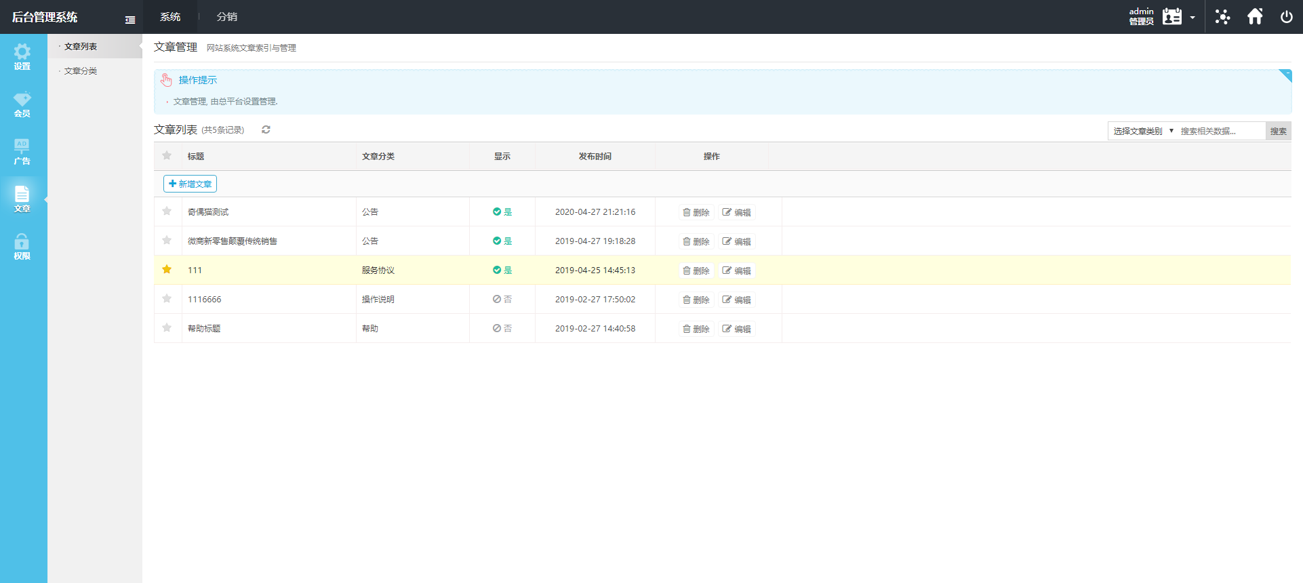
Task: Edit the 微商新零售颠覆传统销售 article
Action: [x=737, y=241]
